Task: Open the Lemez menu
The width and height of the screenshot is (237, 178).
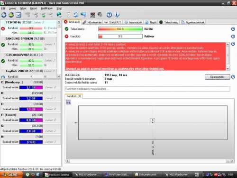Action: pyautogui.click(x=12, y=9)
